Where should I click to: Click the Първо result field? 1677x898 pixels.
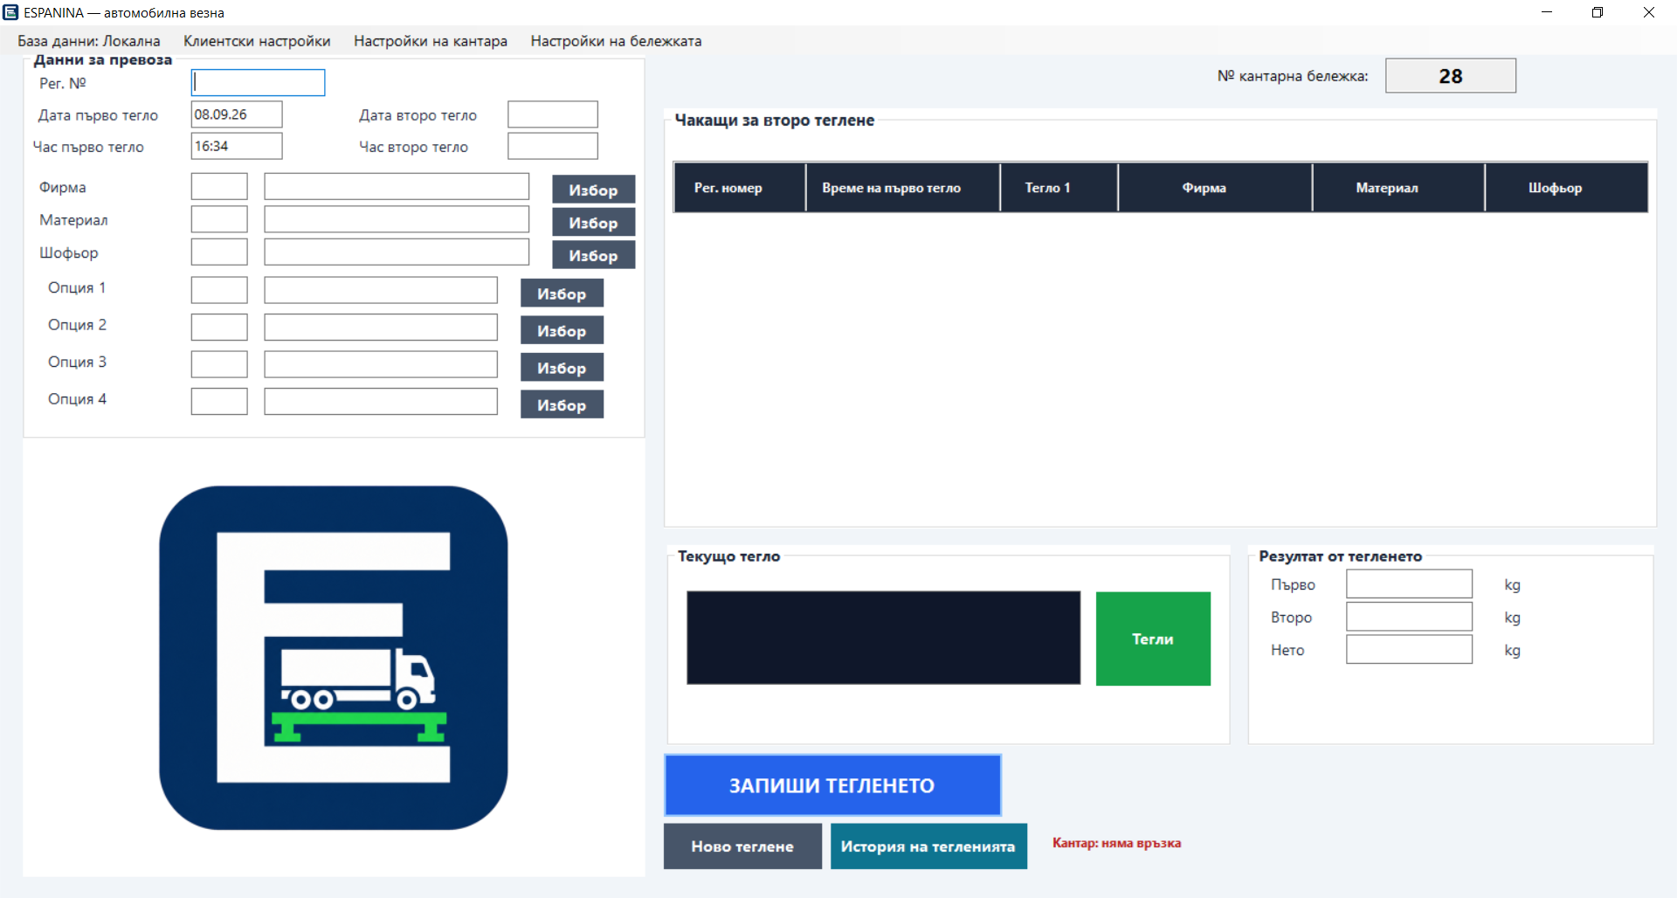tap(1409, 584)
